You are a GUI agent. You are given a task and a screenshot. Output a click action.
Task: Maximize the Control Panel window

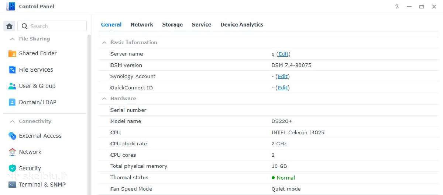click(422, 7)
